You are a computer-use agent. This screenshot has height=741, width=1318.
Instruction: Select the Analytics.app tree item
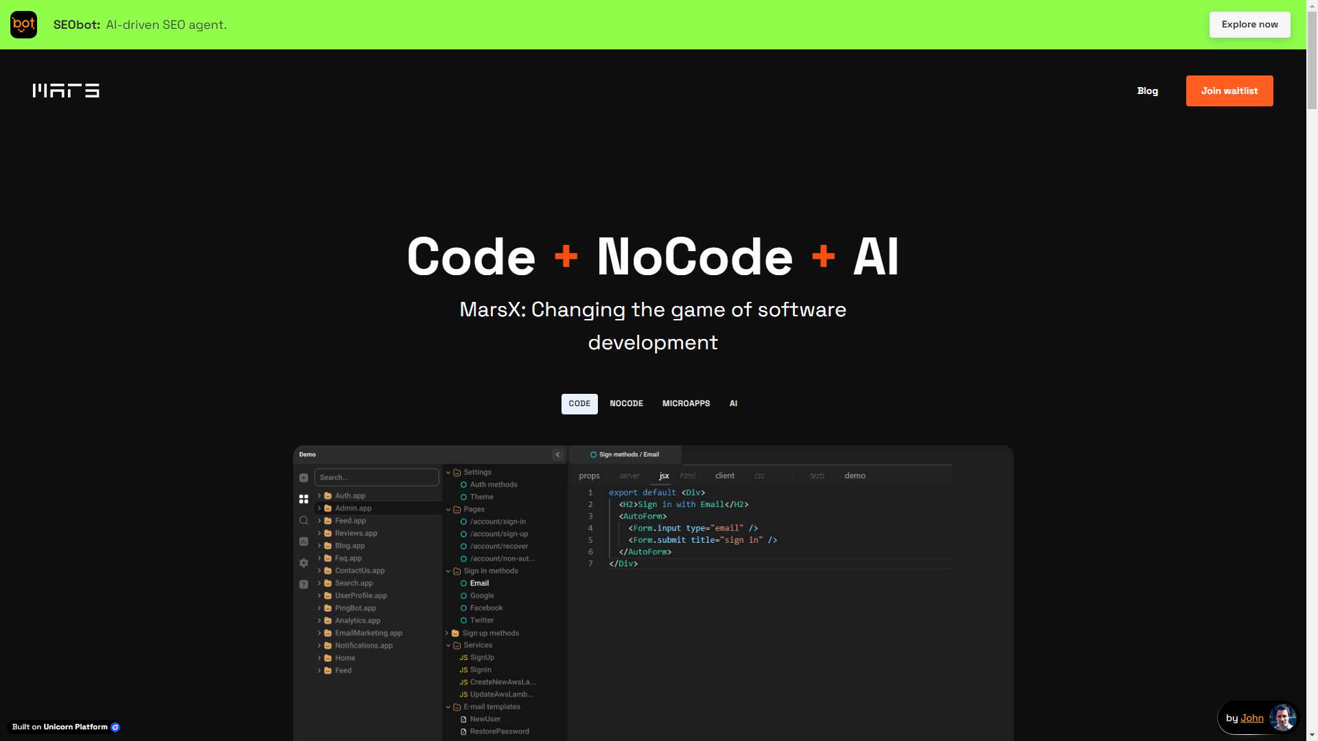[x=358, y=621]
